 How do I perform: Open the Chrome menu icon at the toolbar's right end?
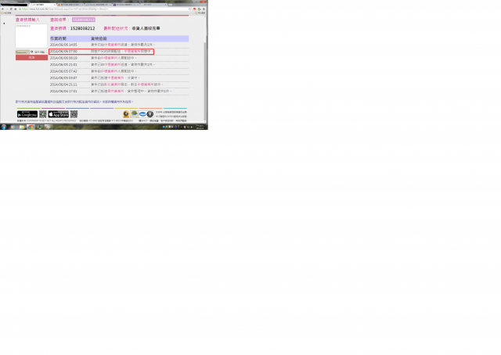point(204,9)
